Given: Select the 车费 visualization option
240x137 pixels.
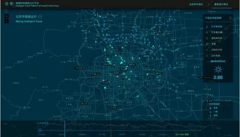Looking at the screenshot, I should click(214, 44).
